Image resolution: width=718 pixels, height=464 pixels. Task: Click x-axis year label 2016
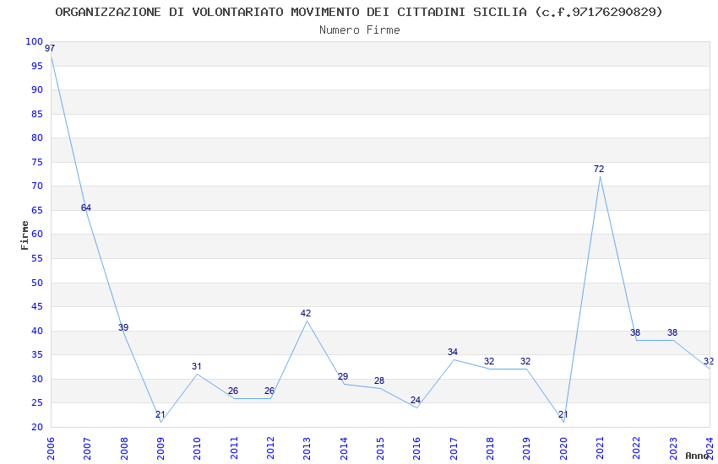(416, 448)
